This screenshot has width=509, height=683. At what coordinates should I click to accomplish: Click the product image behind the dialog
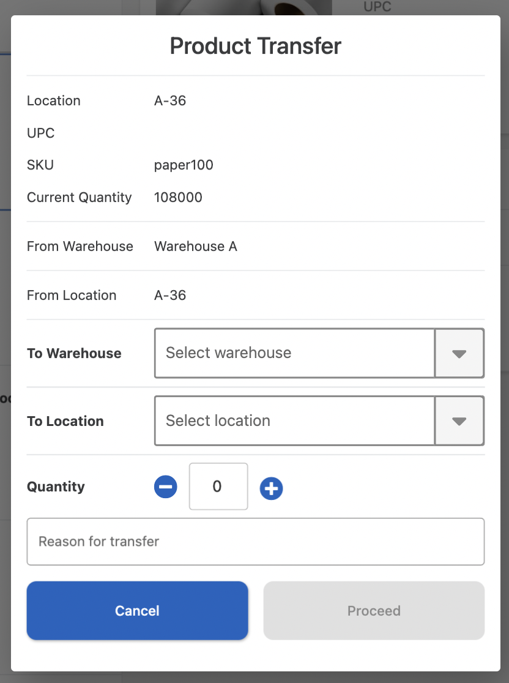243,7
